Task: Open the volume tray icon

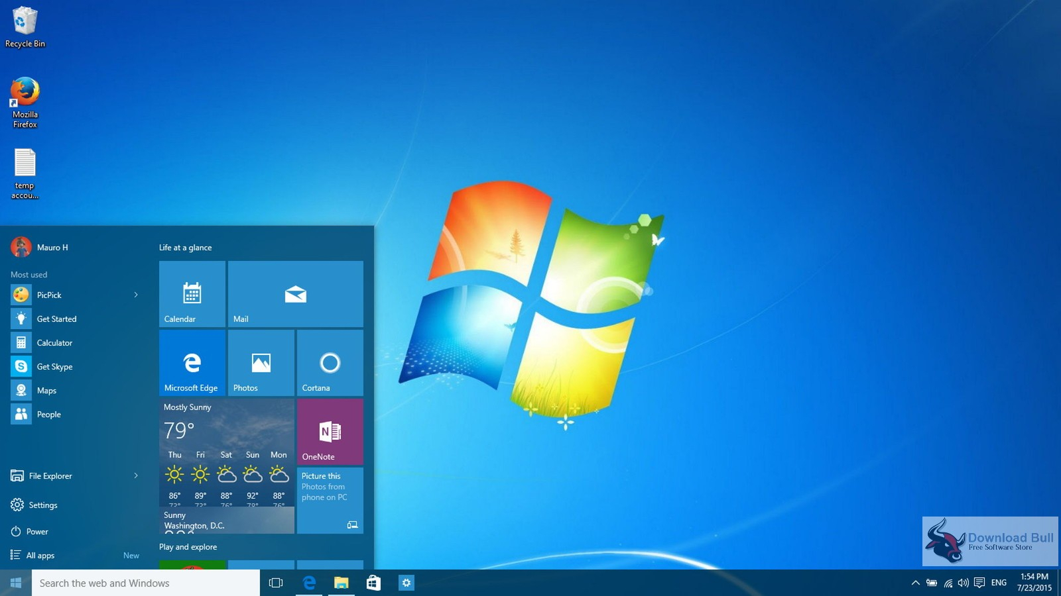Action: [x=964, y=583]
